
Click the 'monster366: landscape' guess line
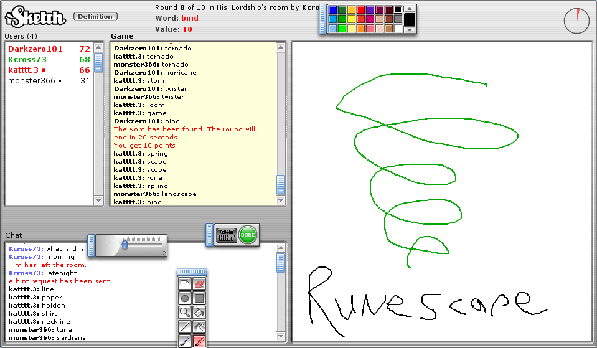click(x=155, y=194)
